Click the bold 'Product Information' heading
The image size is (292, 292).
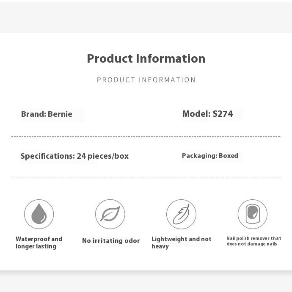[x=146, y=58]
